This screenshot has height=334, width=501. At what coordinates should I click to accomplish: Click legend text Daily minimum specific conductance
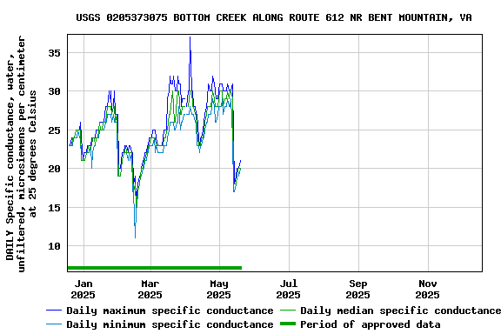[170, 324]
